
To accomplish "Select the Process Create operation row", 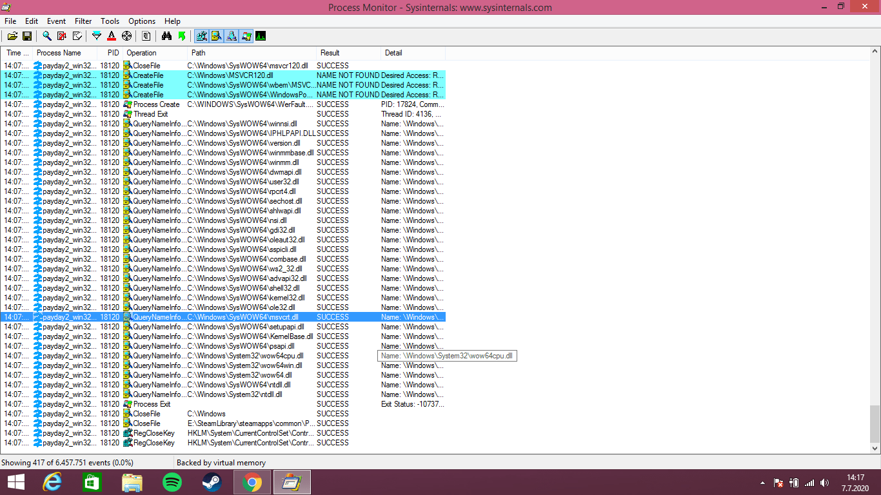I will click(x=223, y=104).
